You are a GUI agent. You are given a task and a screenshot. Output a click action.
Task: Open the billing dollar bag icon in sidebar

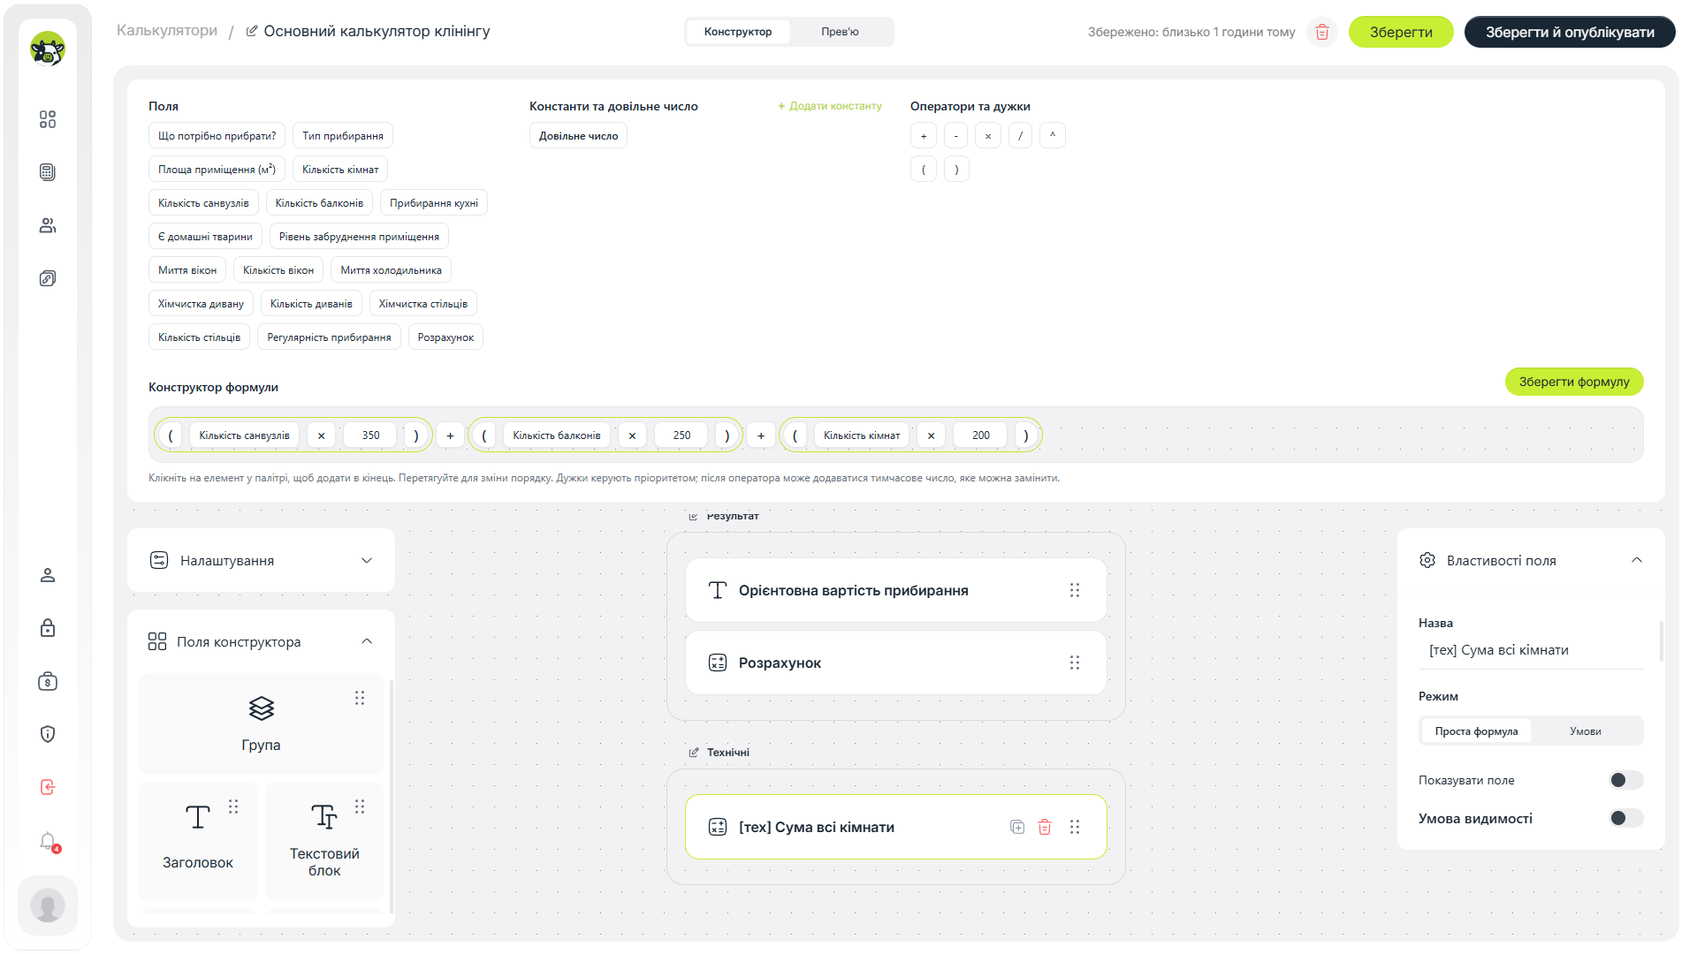[x=48, y=681]
